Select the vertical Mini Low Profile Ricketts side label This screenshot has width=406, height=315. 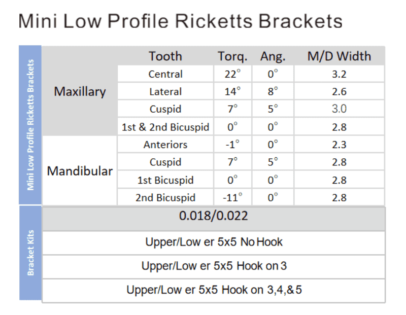[x=30, y=125]
